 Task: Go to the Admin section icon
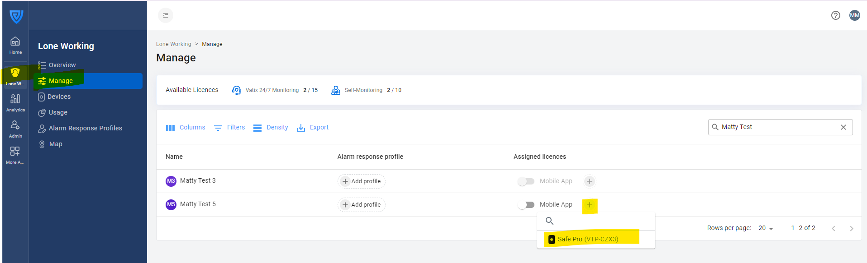(x=15, y=129)
